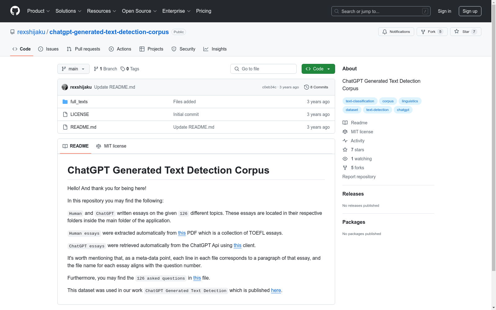
Task: Click the rexshijaku avatar in commit row
Action: pyautogui.click(x=65, y=87)
